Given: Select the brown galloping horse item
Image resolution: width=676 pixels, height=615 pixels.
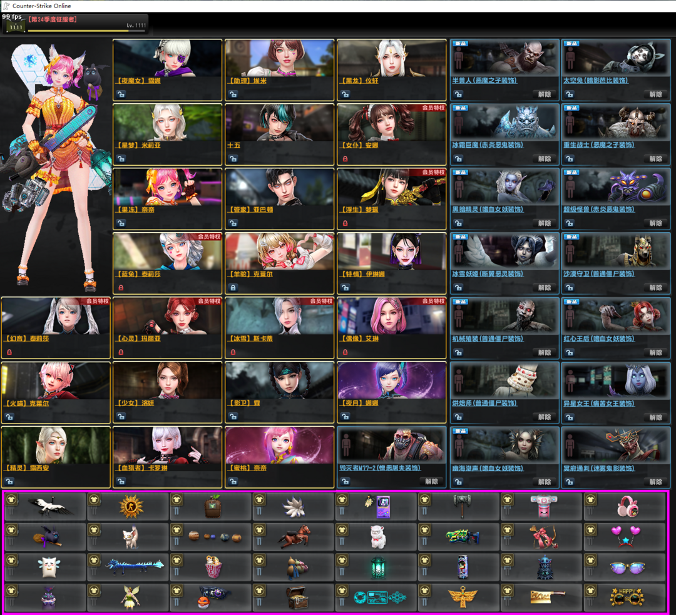Looking at the screenshot, I should pos(294,537).
